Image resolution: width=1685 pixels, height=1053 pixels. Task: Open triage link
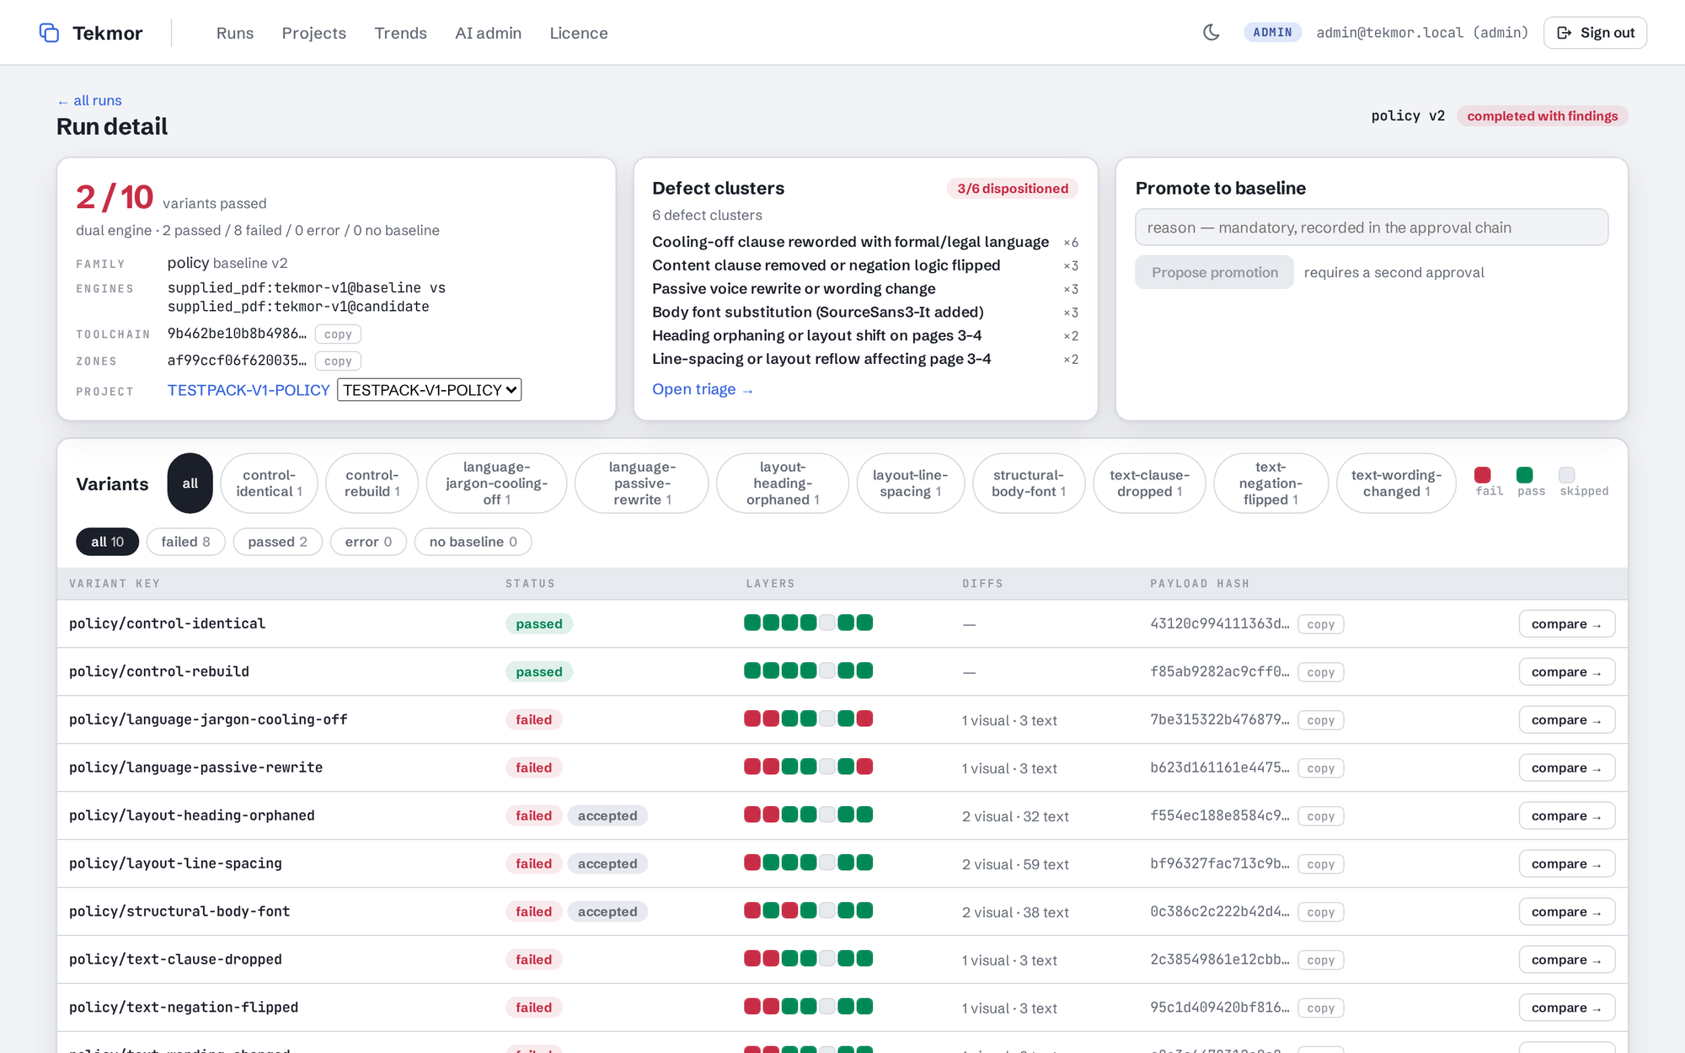703,389
